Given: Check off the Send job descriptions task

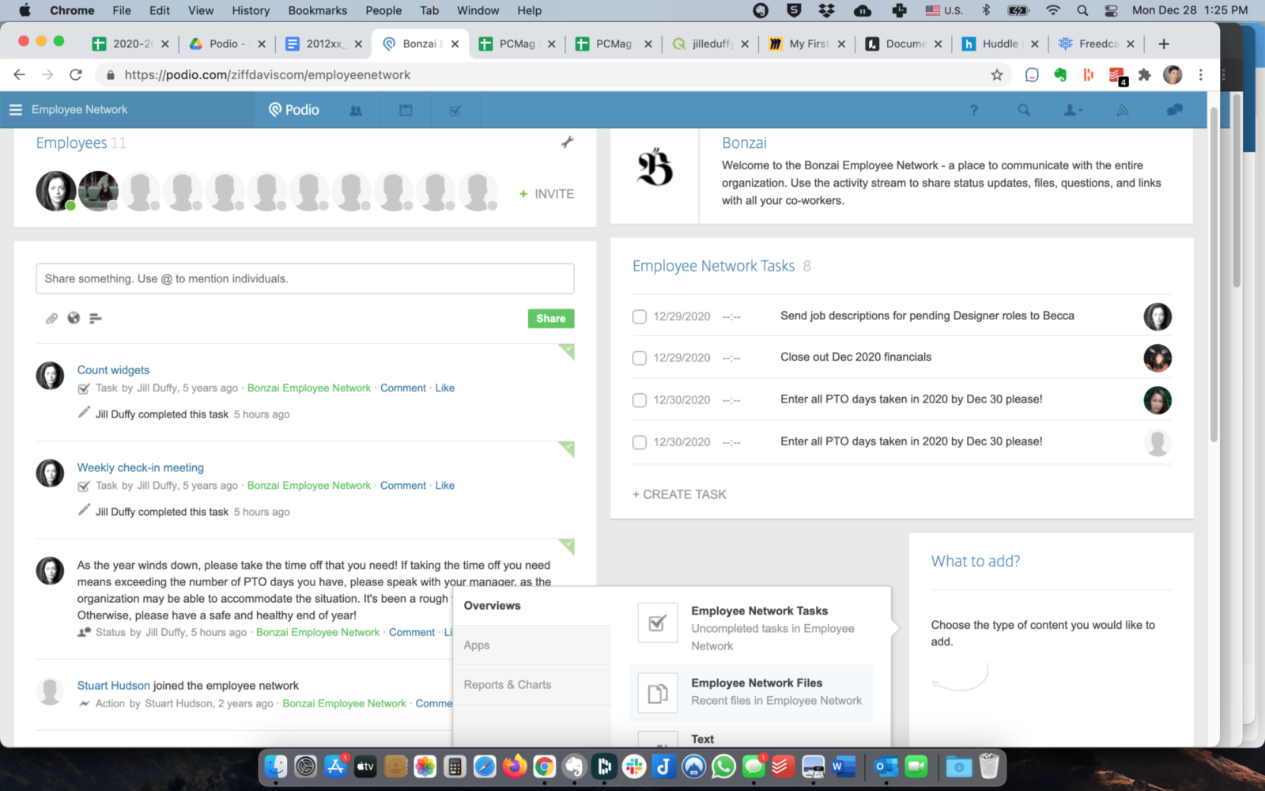Looking at the screenshot, I should pos(640,317).
